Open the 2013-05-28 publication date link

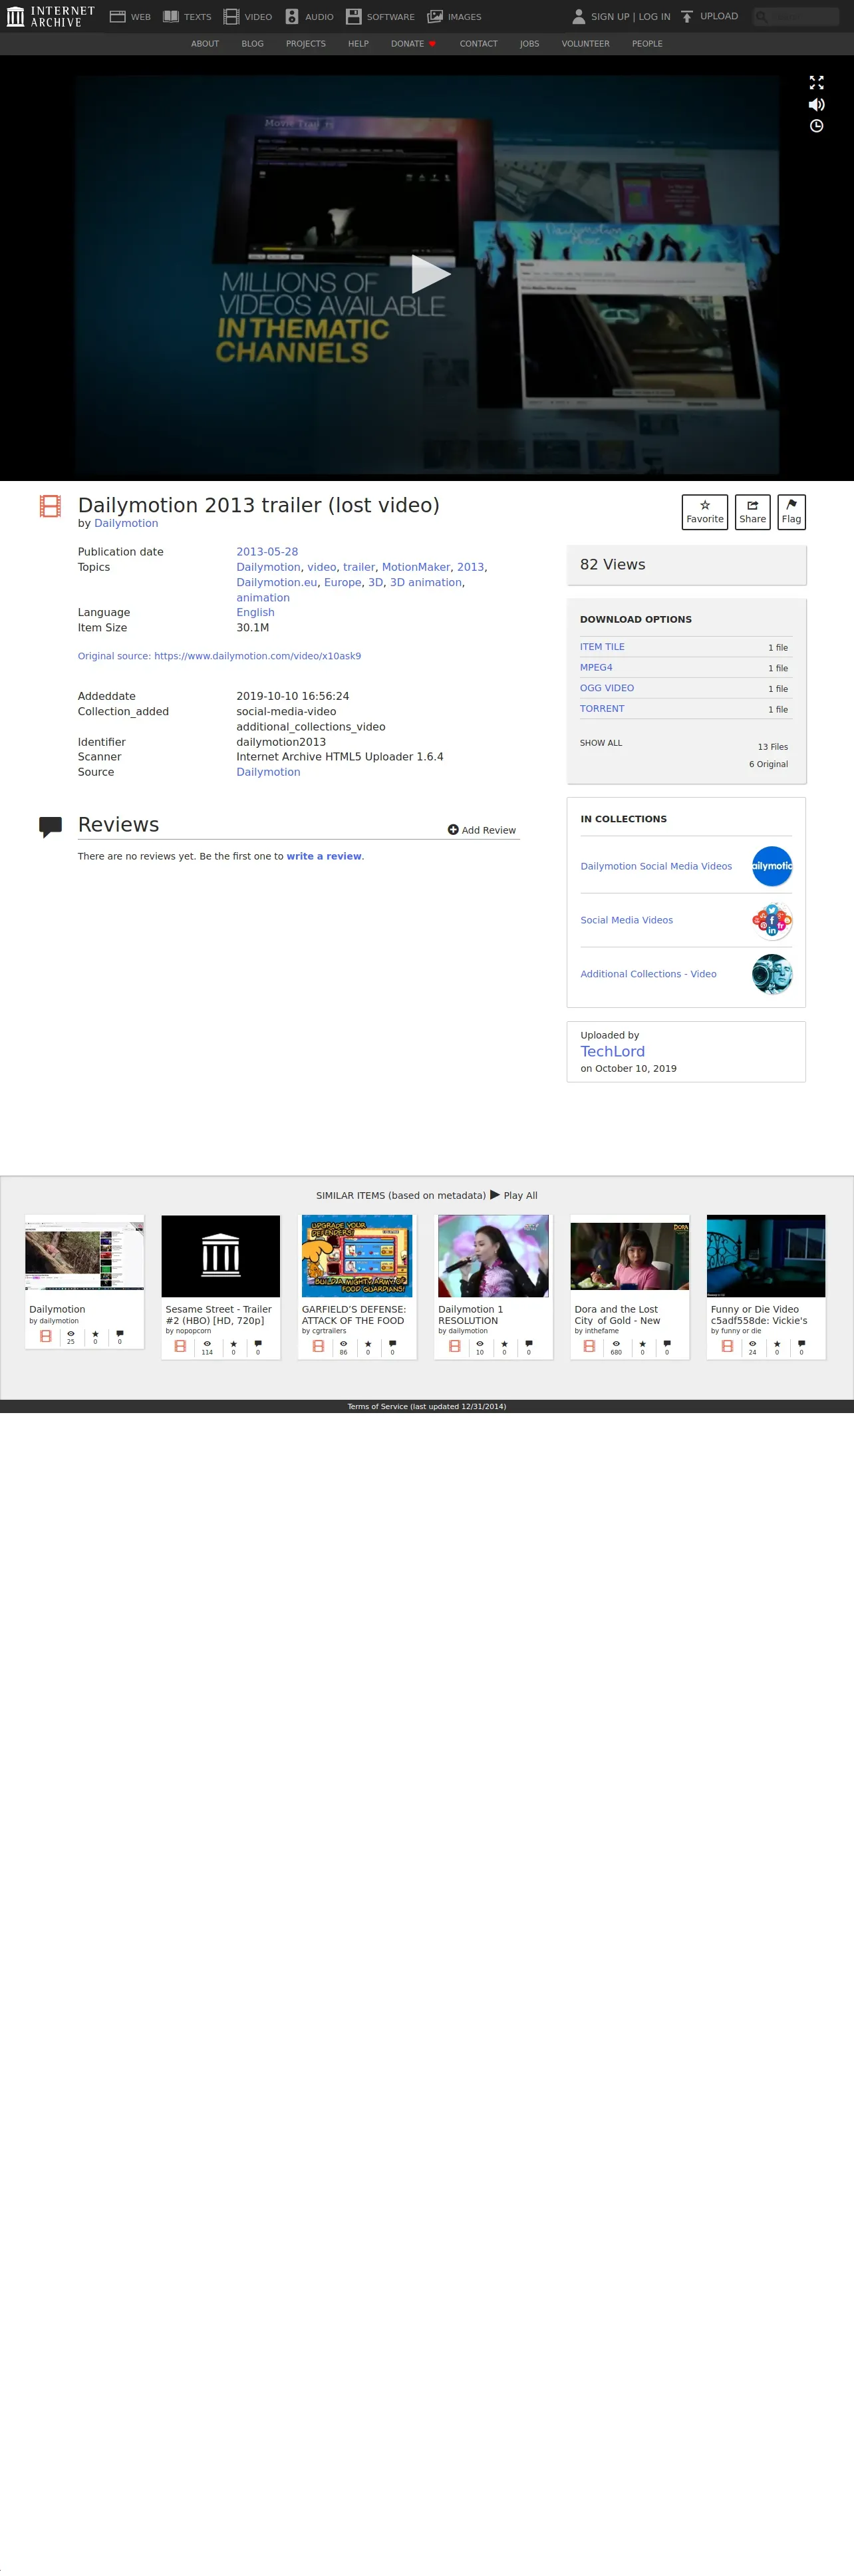pos(267,552)
